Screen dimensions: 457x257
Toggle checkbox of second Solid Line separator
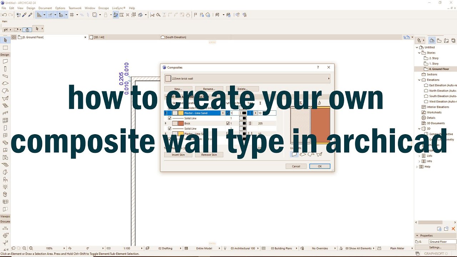coord(170,128)
